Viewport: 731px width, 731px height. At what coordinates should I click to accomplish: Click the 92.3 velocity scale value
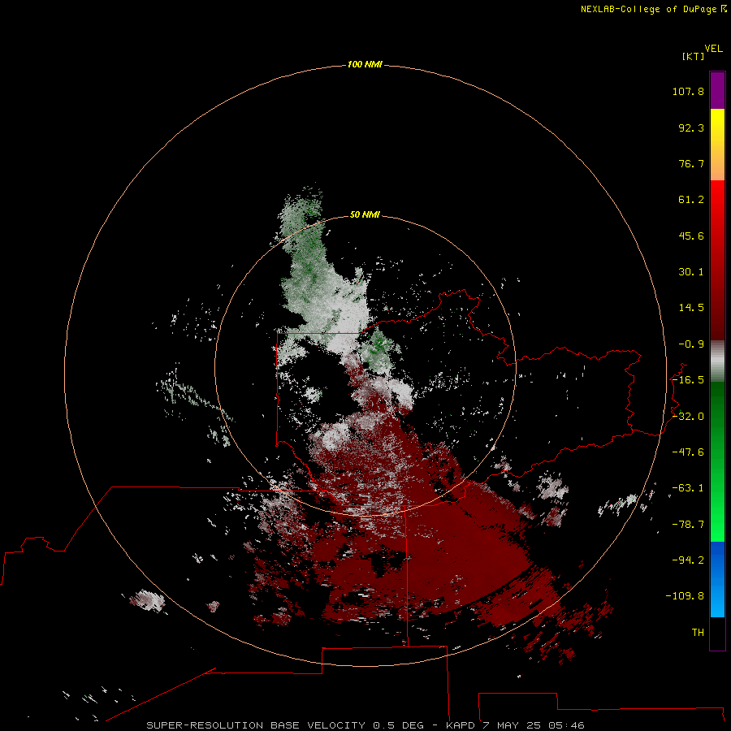691,128
